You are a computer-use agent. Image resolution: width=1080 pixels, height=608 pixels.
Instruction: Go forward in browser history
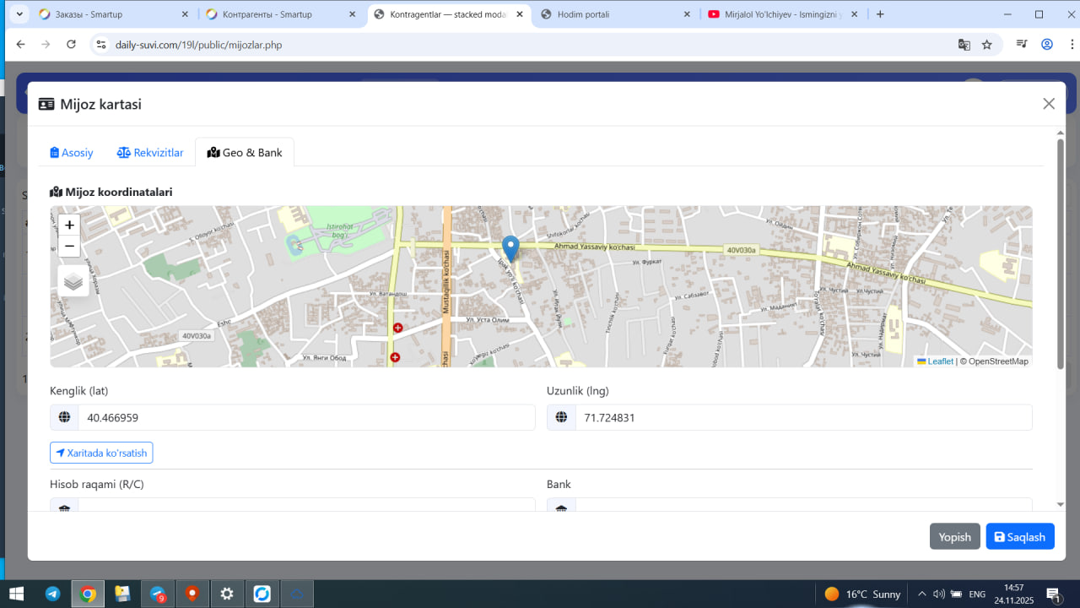[x=46, y=45]
